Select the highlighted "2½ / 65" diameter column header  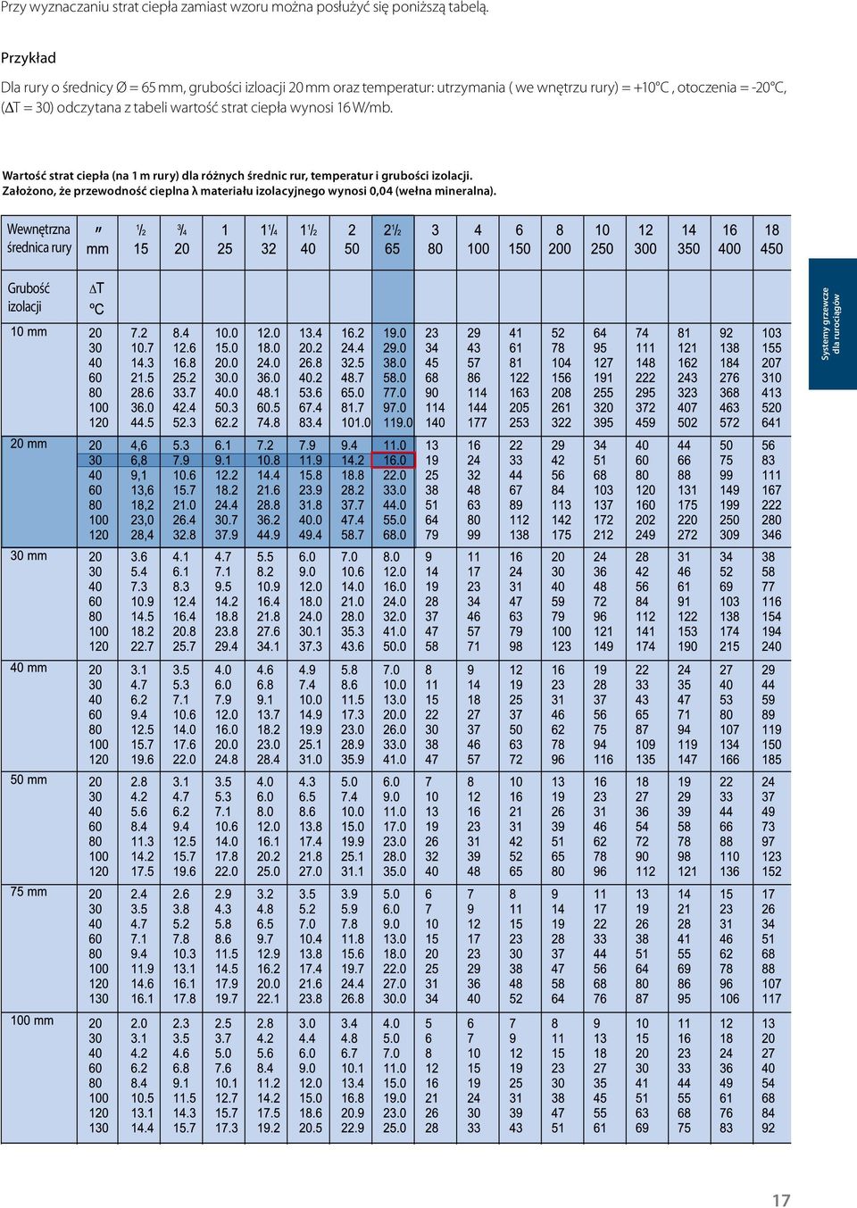(x=393, y=239)
